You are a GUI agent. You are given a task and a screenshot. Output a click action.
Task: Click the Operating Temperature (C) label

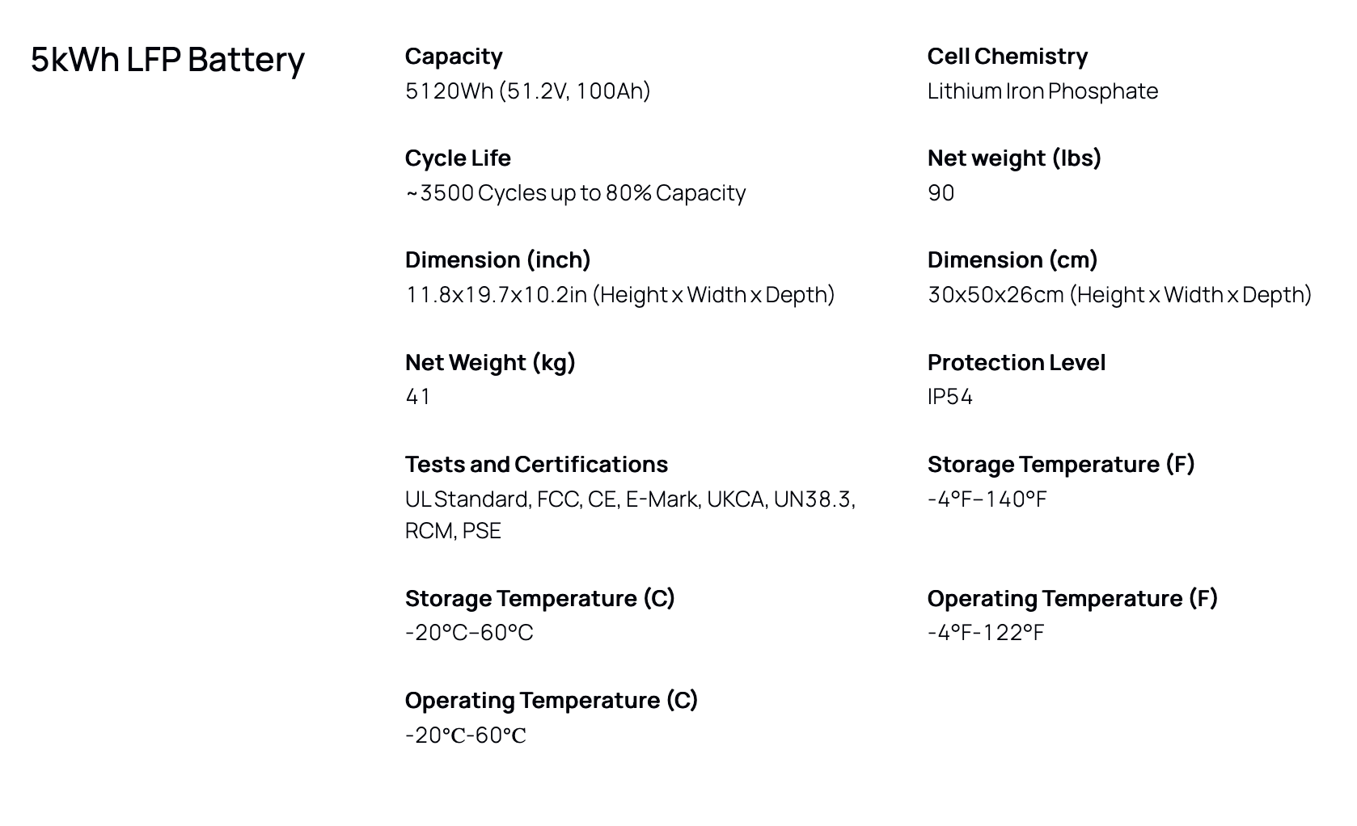pyautogui.click(x=551, y=701)
